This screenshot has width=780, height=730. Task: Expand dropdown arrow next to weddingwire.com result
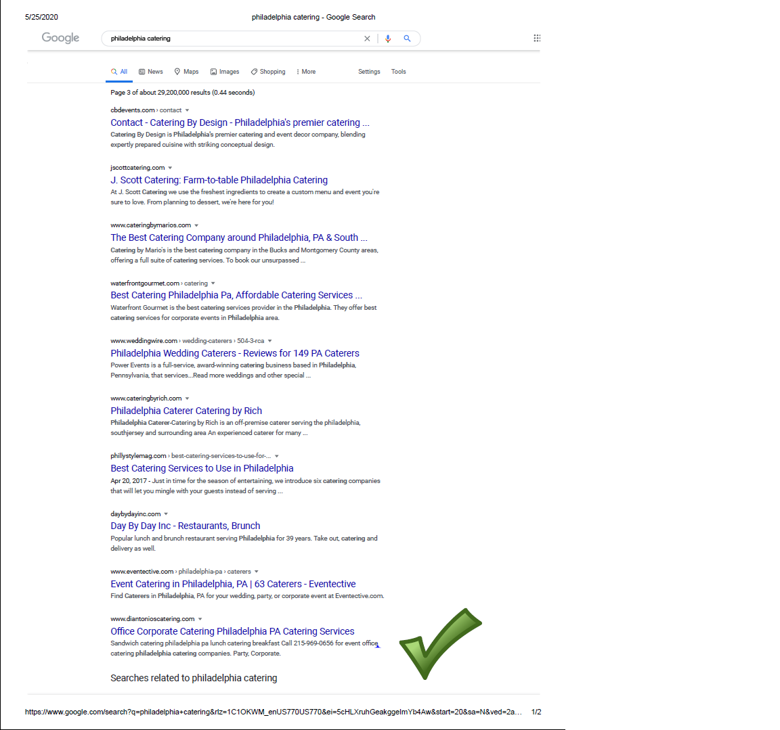pyautogui.click(x=270, y=341)
